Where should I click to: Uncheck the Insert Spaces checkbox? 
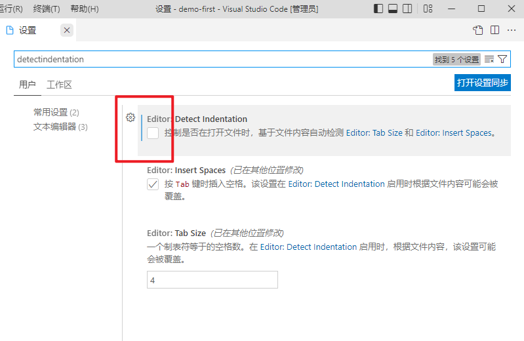(153, 184)
